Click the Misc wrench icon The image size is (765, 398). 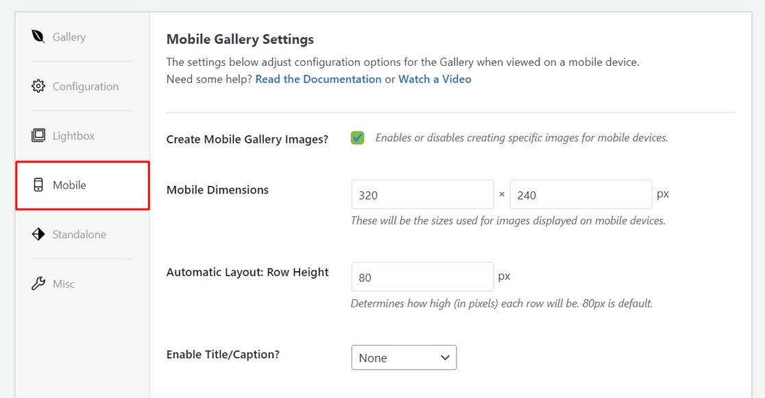pos(38,283)
